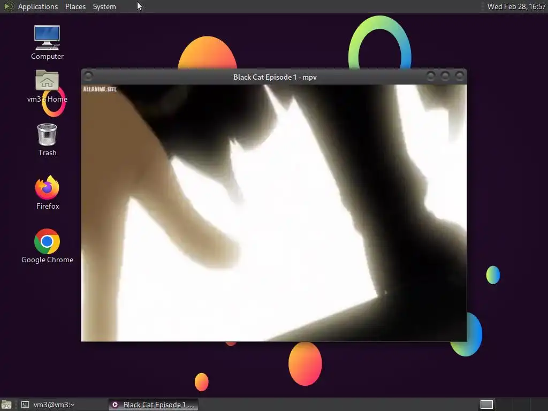Maximize the mpv window
The width and height of the screenshot is (548, 411).
pyautogui.click(x=445, y=76)
